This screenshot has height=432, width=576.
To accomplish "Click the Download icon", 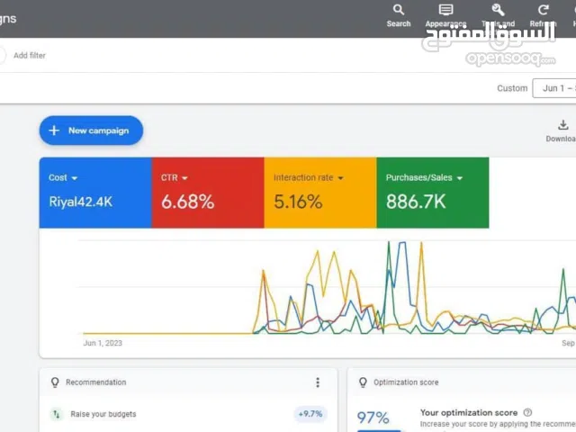I will (x=562, y=125).
